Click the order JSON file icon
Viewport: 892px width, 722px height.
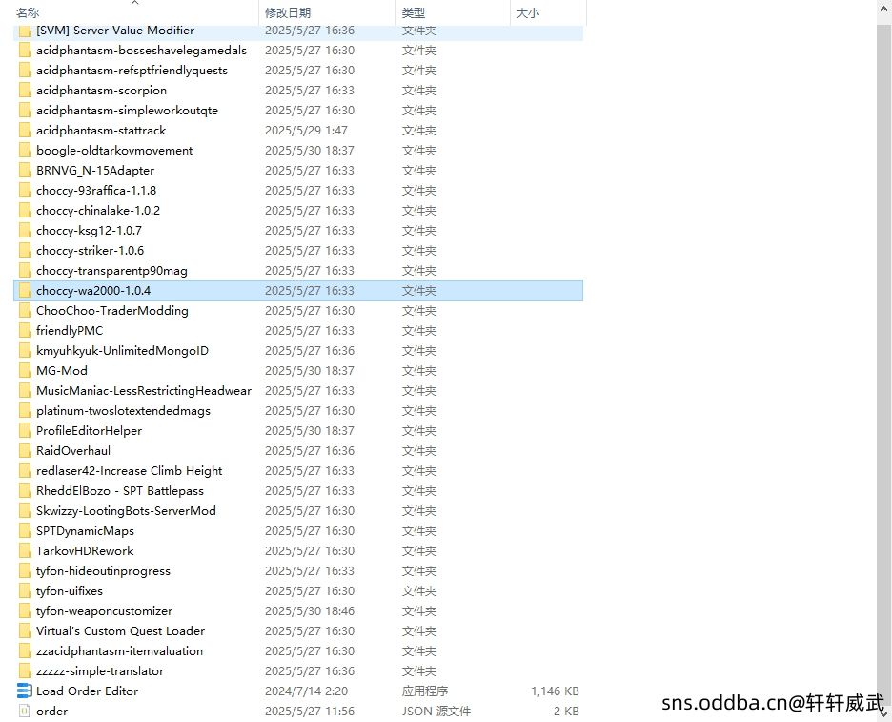(x=25, y=712)
